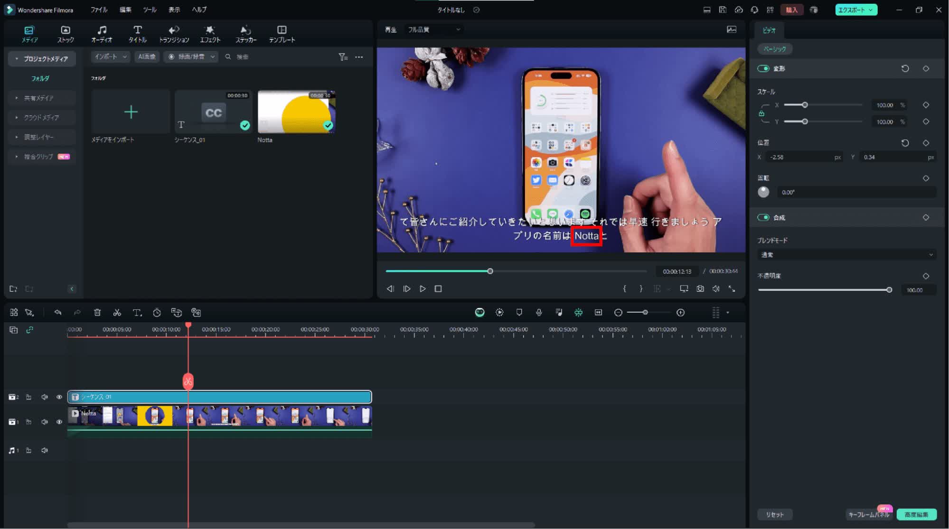Click the timeline undo icon

click(x=58, y=312)
